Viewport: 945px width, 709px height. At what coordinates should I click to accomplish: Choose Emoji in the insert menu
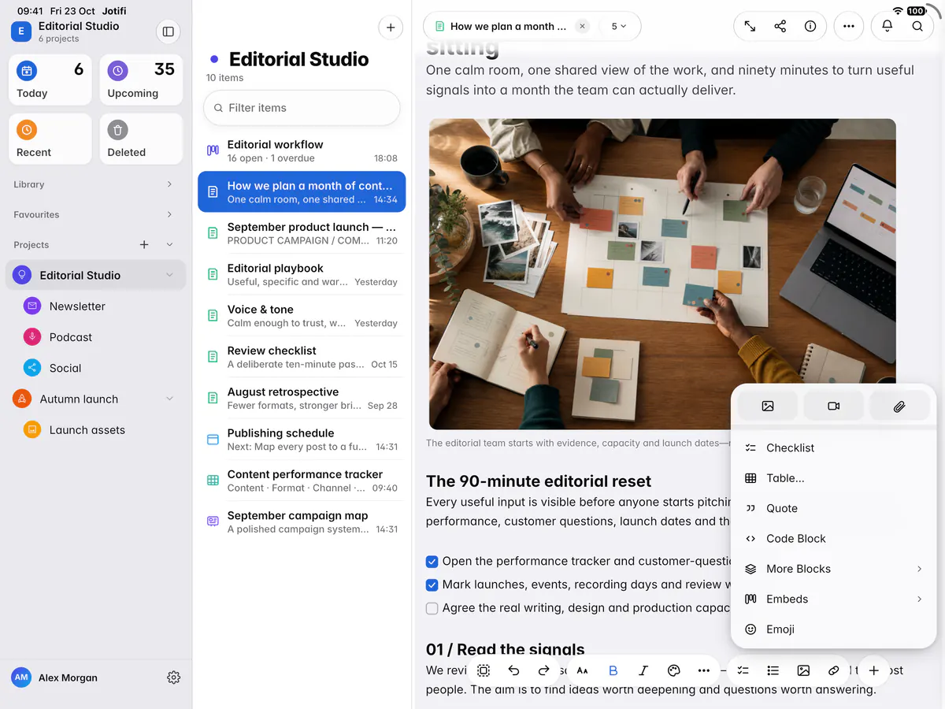[x=833, y=629]
